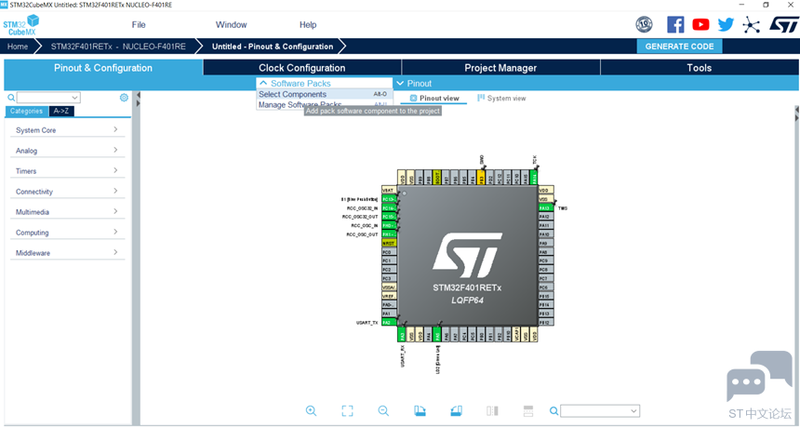Switch to Categories list tab
The image size is (800, 428).
coord(27,112)
